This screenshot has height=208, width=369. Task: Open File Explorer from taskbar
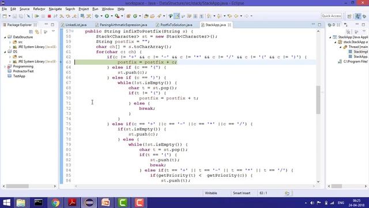coord(21,203)
